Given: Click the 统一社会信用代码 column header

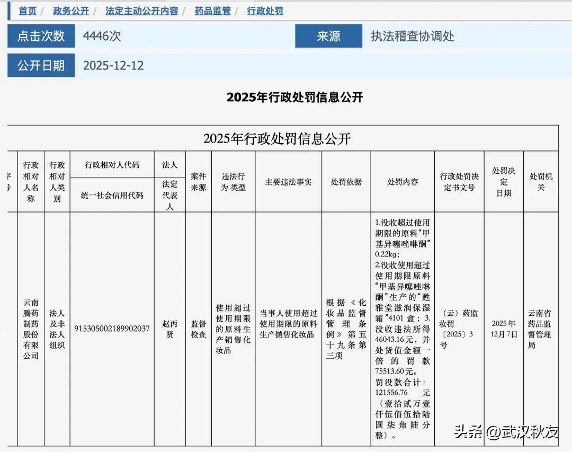Looking at the screenshot, I should point(112,195).
